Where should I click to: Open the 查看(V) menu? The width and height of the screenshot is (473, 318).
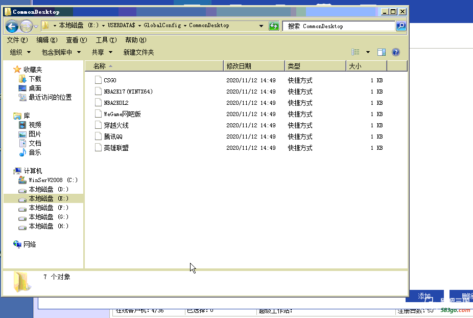point(76,40)
